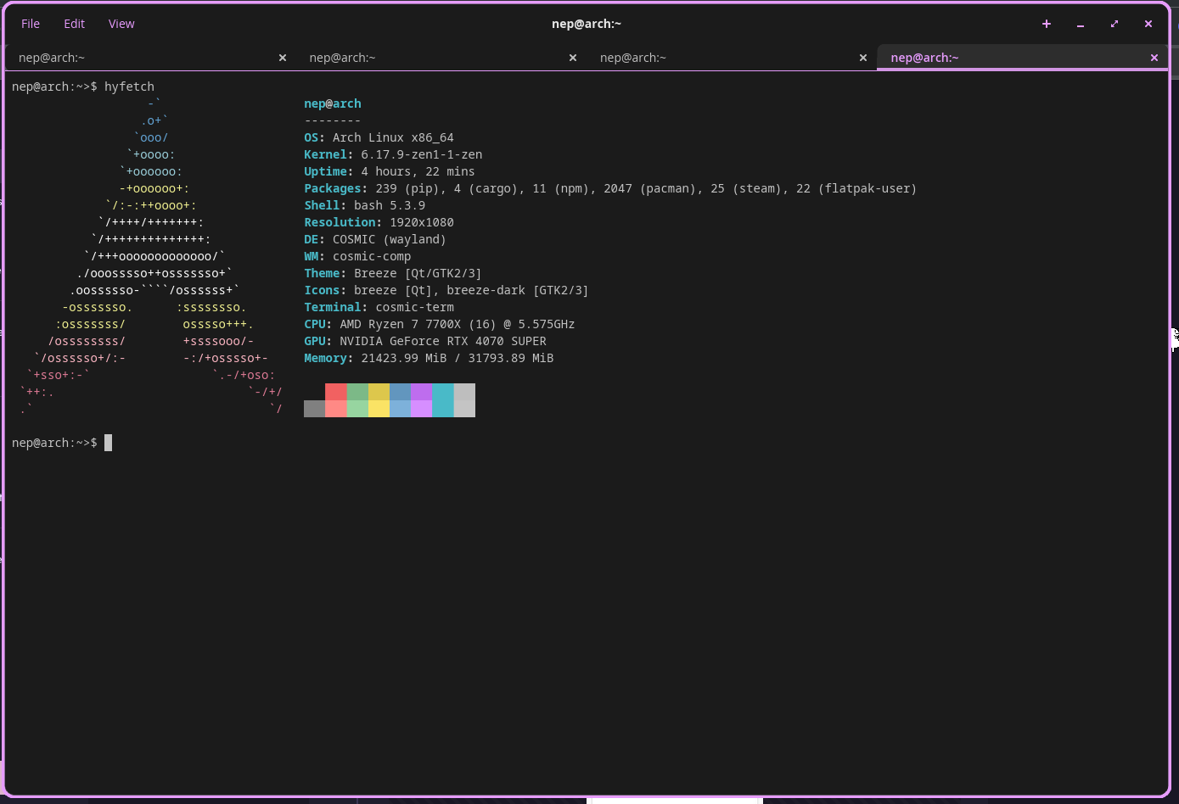Close the second nep@arch tab
Image resolution: width=1179 pixels, height=804 pixels.
click(573, 58)
